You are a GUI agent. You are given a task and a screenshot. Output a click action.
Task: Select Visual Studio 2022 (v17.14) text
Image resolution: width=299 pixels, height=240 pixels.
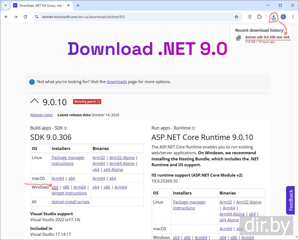pyautogui.click(x=55, y=219)
